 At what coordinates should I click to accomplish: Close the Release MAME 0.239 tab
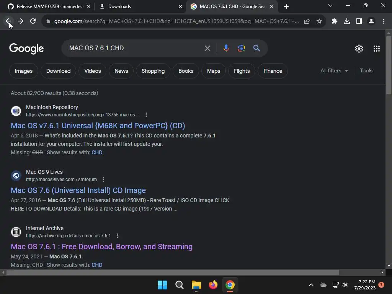pos(89,7)
